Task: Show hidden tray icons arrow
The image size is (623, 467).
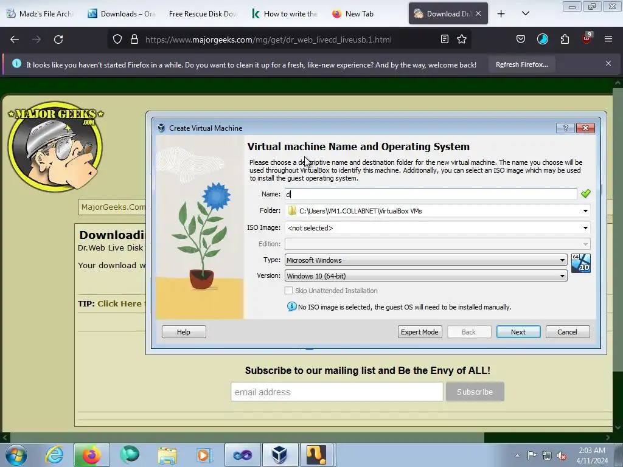Action: click(517, 455)
